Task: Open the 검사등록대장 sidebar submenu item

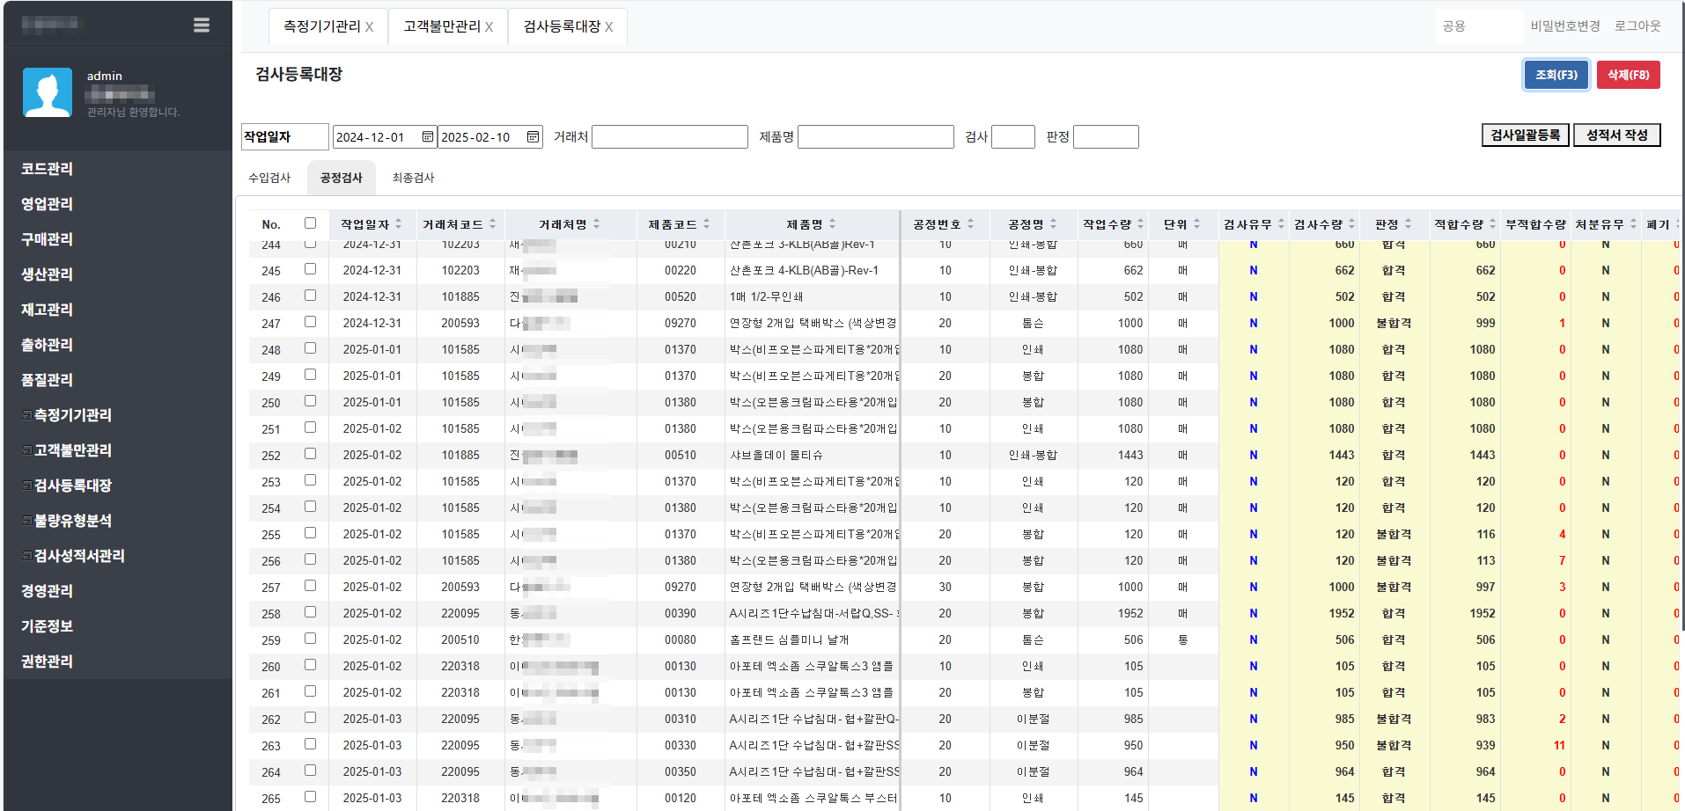Action: (x=72, y=486)
